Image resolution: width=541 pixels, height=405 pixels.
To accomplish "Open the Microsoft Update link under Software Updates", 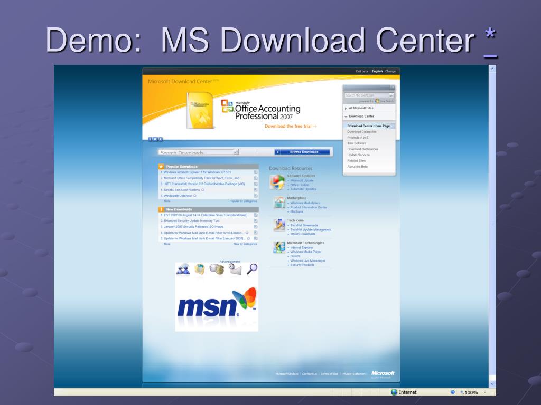I will [x=302, y=180].
